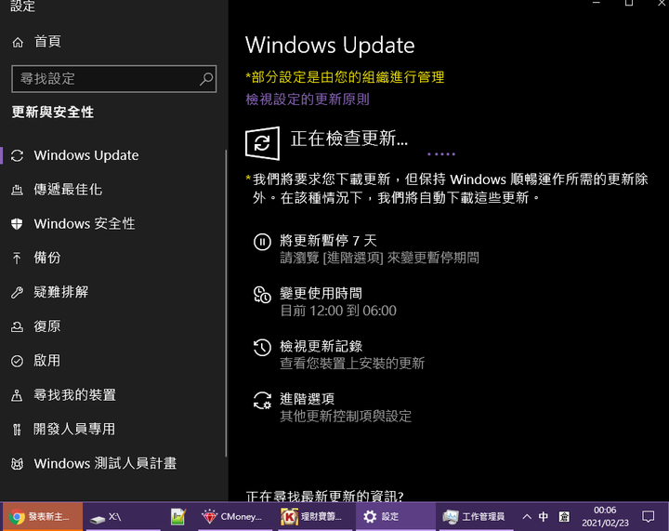The width and height of the screenshot is (669, 531).
Task: Open 進階選項 update settings
Action: pyautogui.click(x=308, y=399)
